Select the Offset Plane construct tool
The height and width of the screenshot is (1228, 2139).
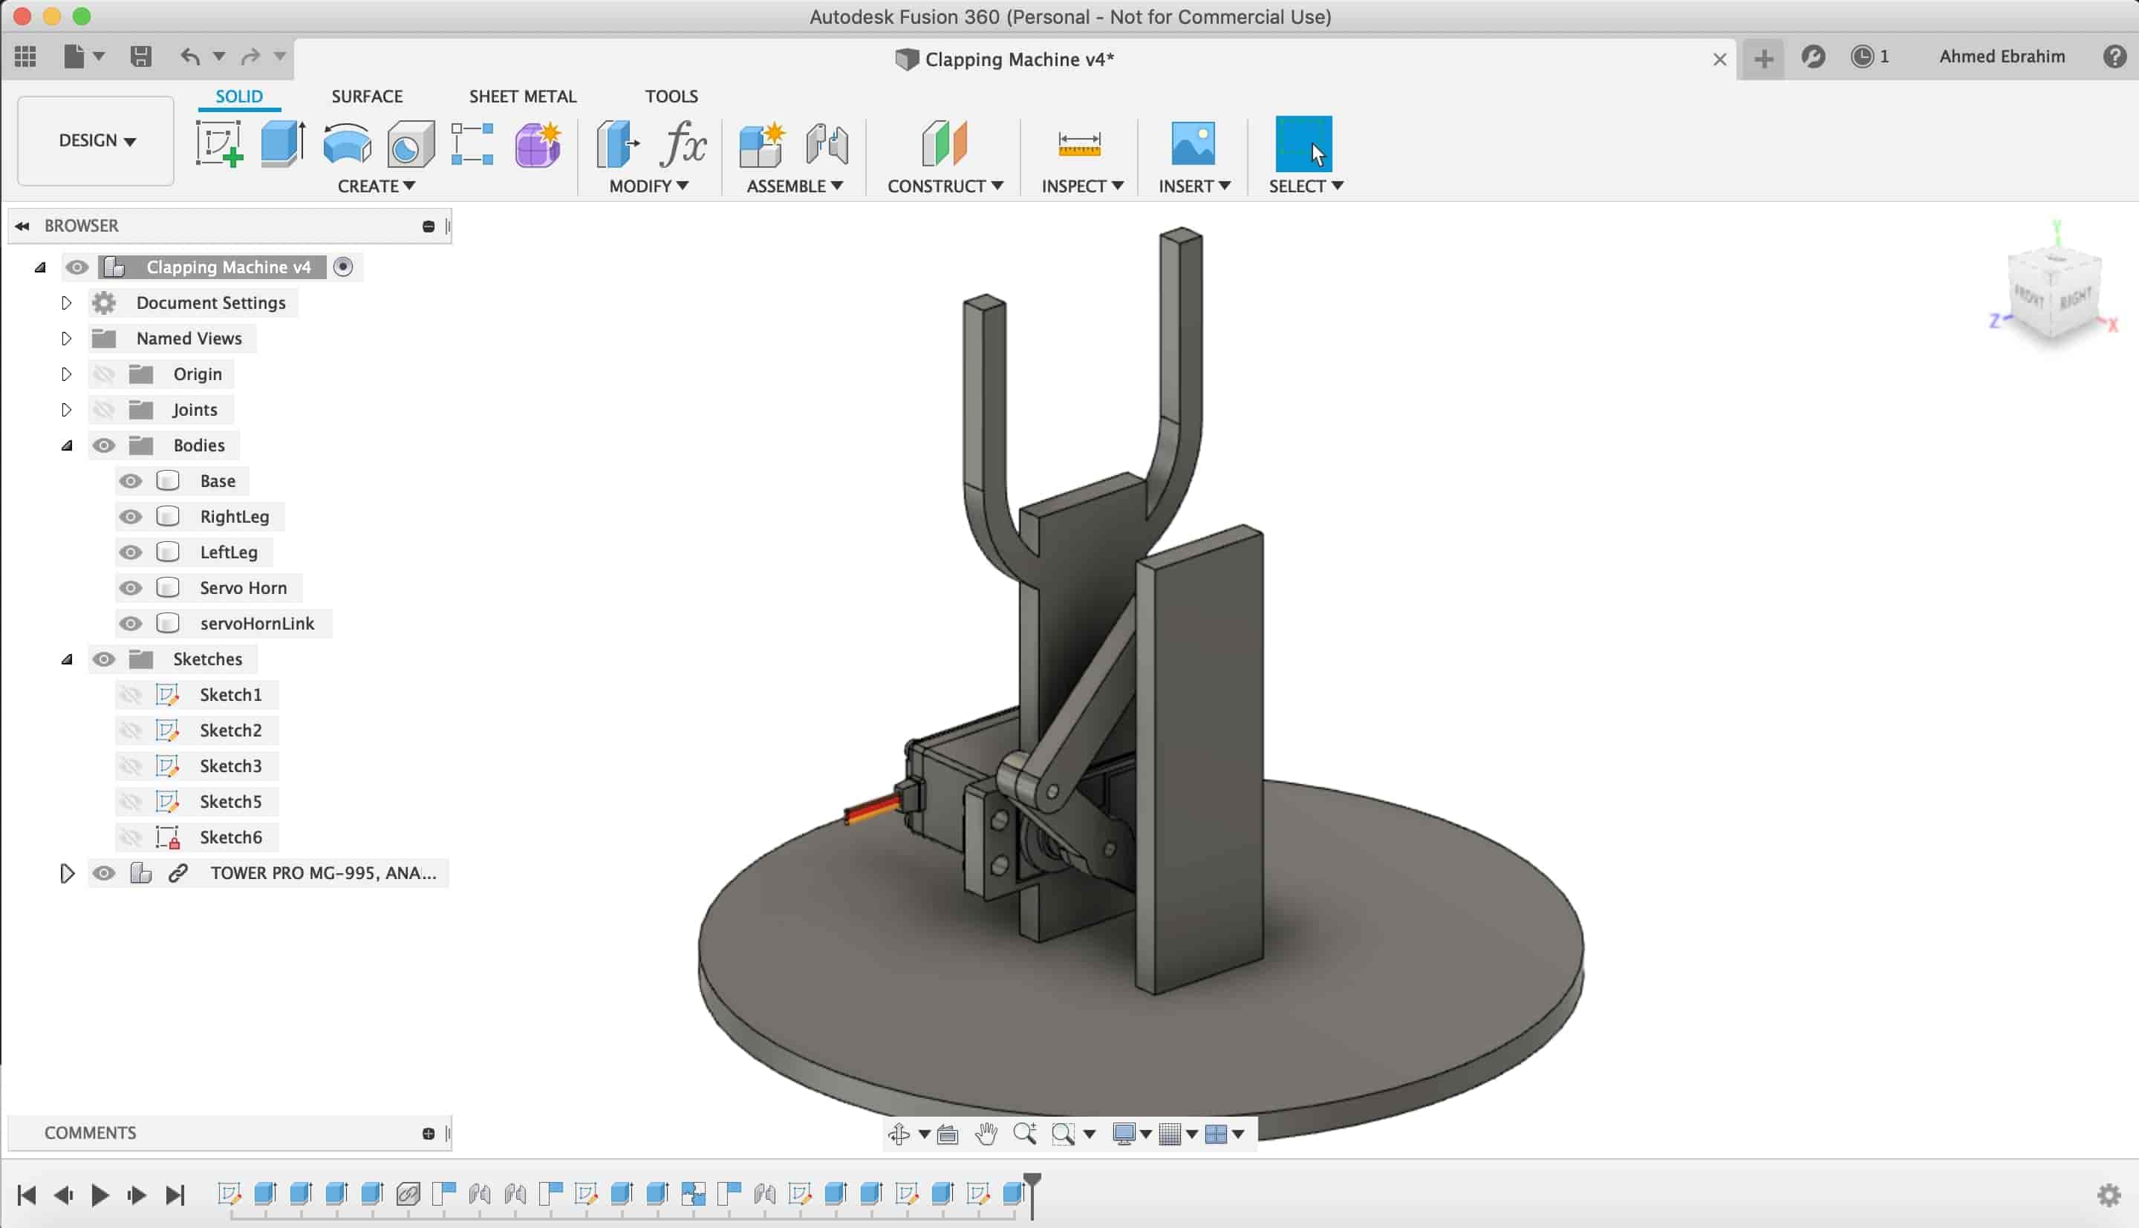click(x=944, y=143)
